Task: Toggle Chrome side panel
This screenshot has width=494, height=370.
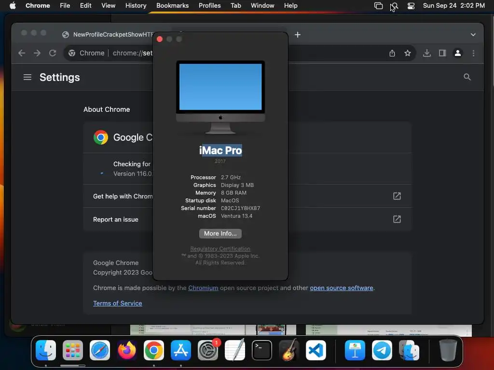Action: tap(442, 53)
